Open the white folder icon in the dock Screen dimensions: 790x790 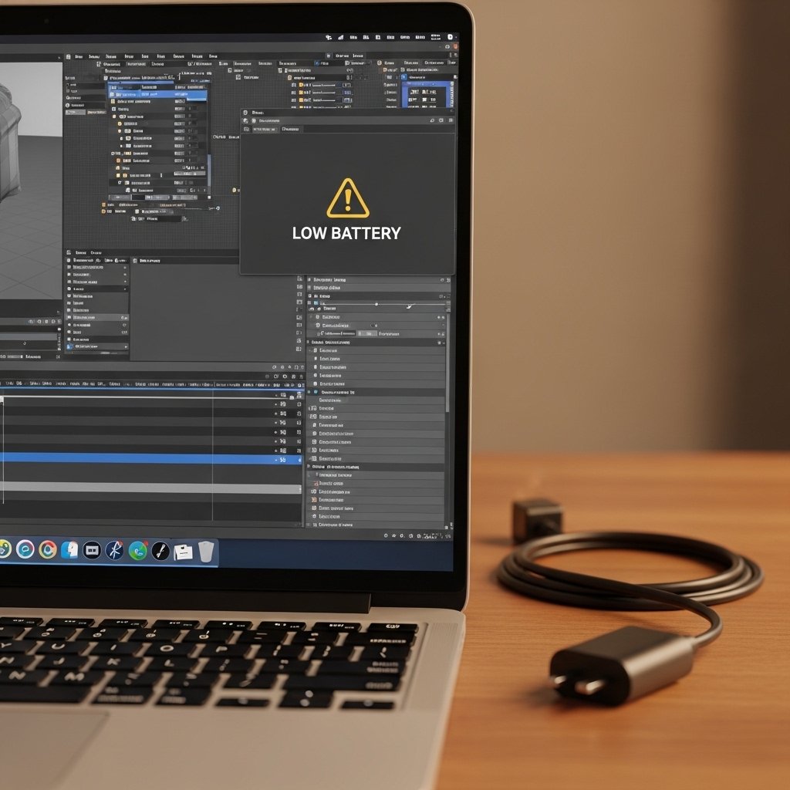[183, 551]
